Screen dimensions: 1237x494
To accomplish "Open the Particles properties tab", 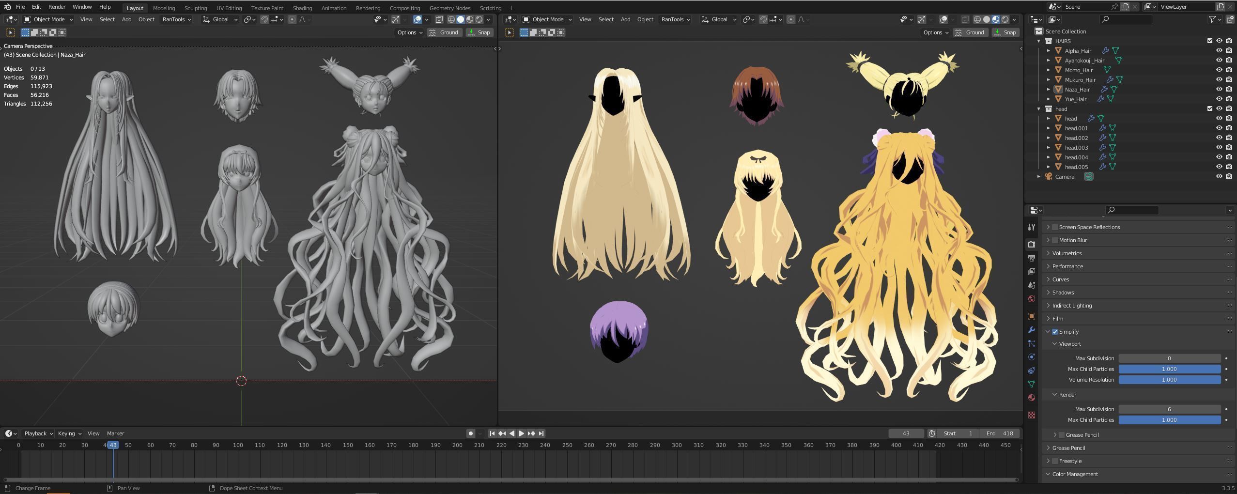I will [x=1032, y=343].
